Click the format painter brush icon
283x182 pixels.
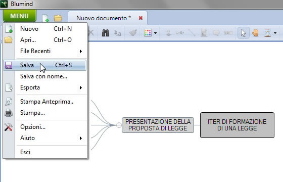133,33
